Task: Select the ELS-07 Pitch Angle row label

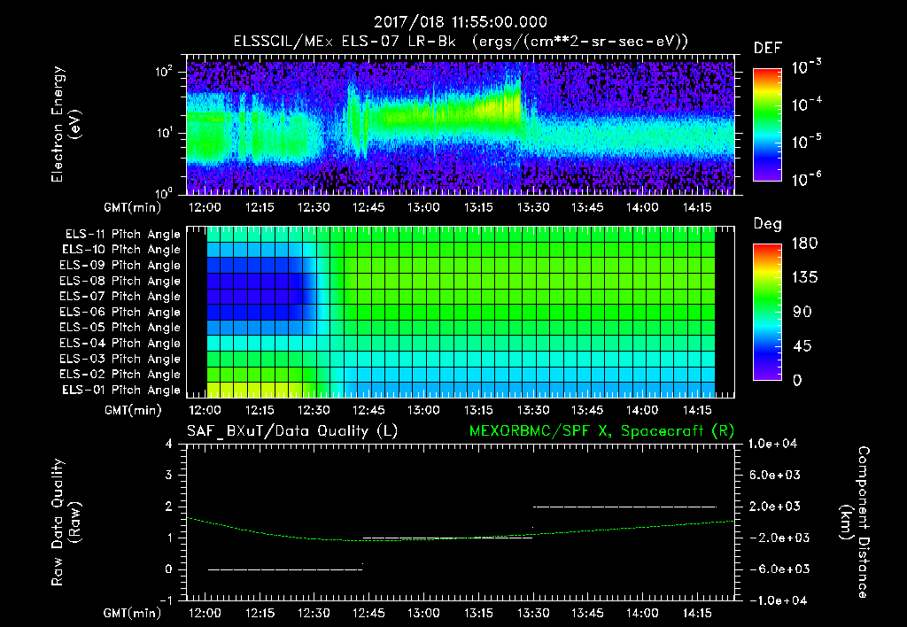Action: pyautogui.click(x=120, y=296)
